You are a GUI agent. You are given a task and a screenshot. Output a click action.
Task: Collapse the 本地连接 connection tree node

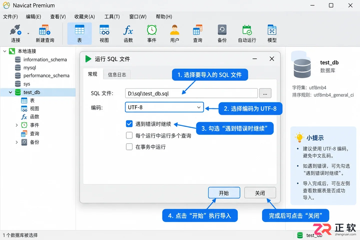pyautogui.click(x=5, y=51)
